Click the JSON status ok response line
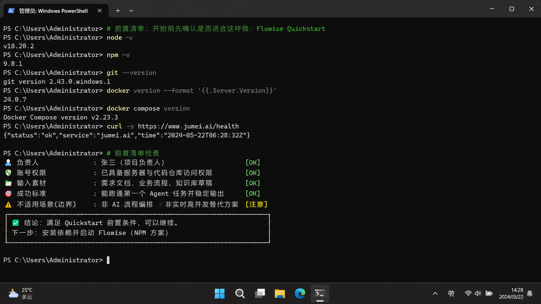Screen dimensions: 541x304 click(127, 135)
